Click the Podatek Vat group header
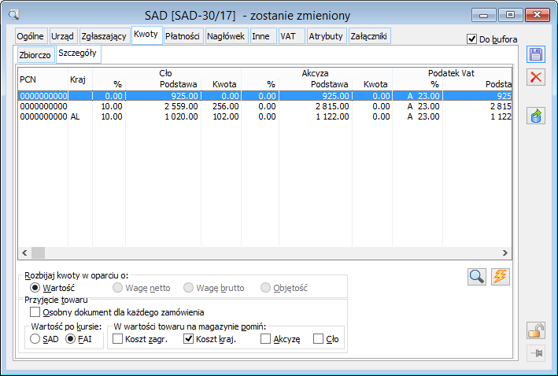 451,73
